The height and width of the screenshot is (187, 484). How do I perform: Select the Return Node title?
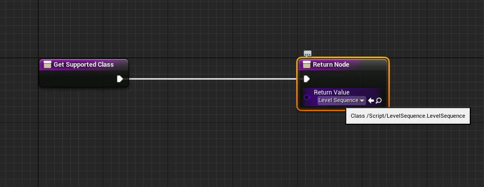(x=331, y=64)
